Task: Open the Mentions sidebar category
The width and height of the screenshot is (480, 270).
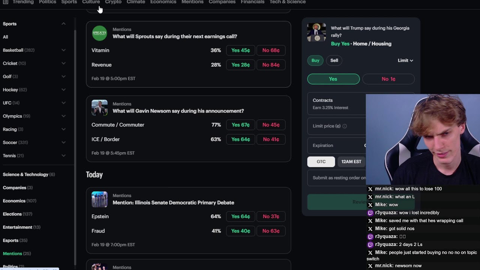Action: click(12, 253)
